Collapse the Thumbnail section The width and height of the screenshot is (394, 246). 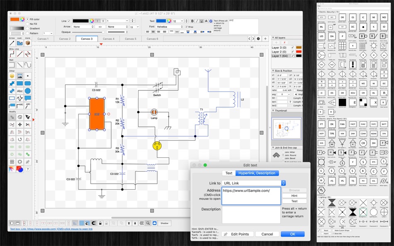coord(273,111)
